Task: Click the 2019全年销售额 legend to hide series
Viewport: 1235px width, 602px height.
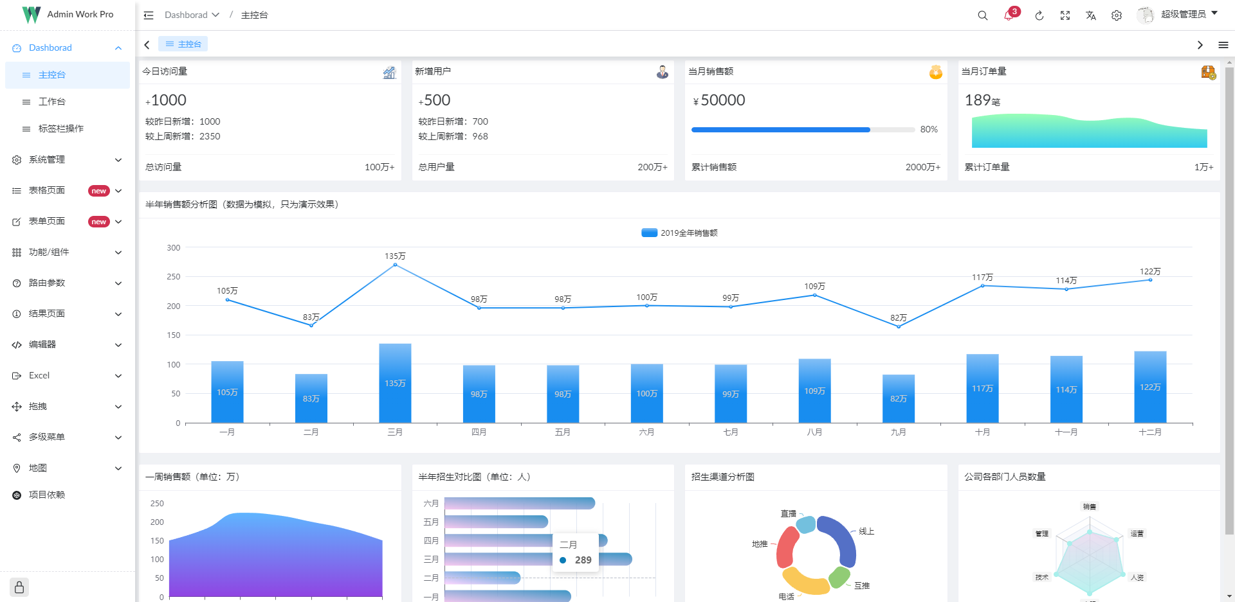Action: tap(679, 233)
